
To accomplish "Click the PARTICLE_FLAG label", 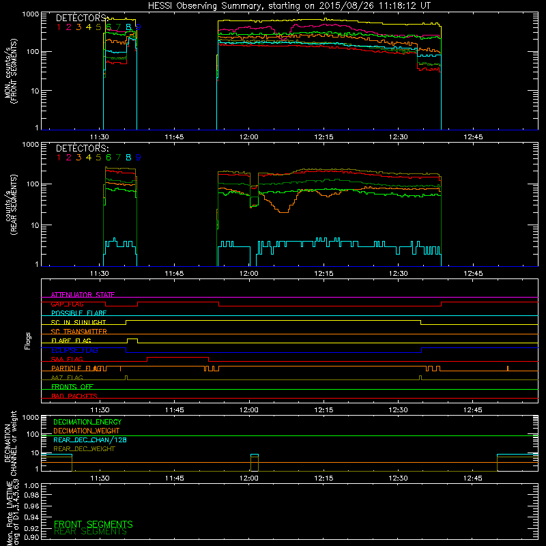I will [76, 368].
